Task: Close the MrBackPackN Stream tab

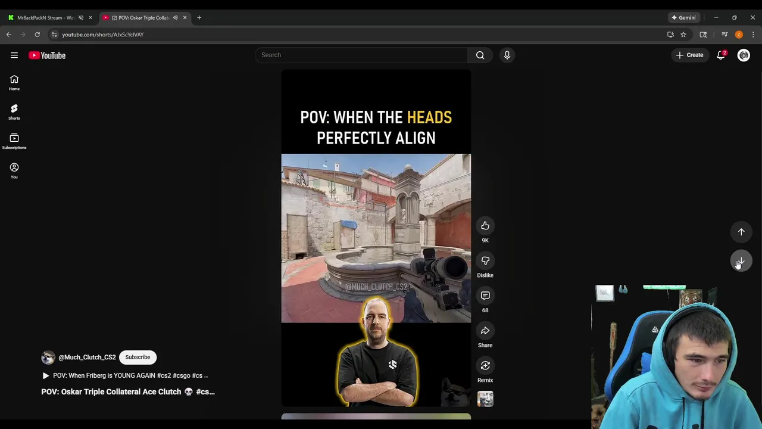Action: pyautogui.click(x=90, y=18)
